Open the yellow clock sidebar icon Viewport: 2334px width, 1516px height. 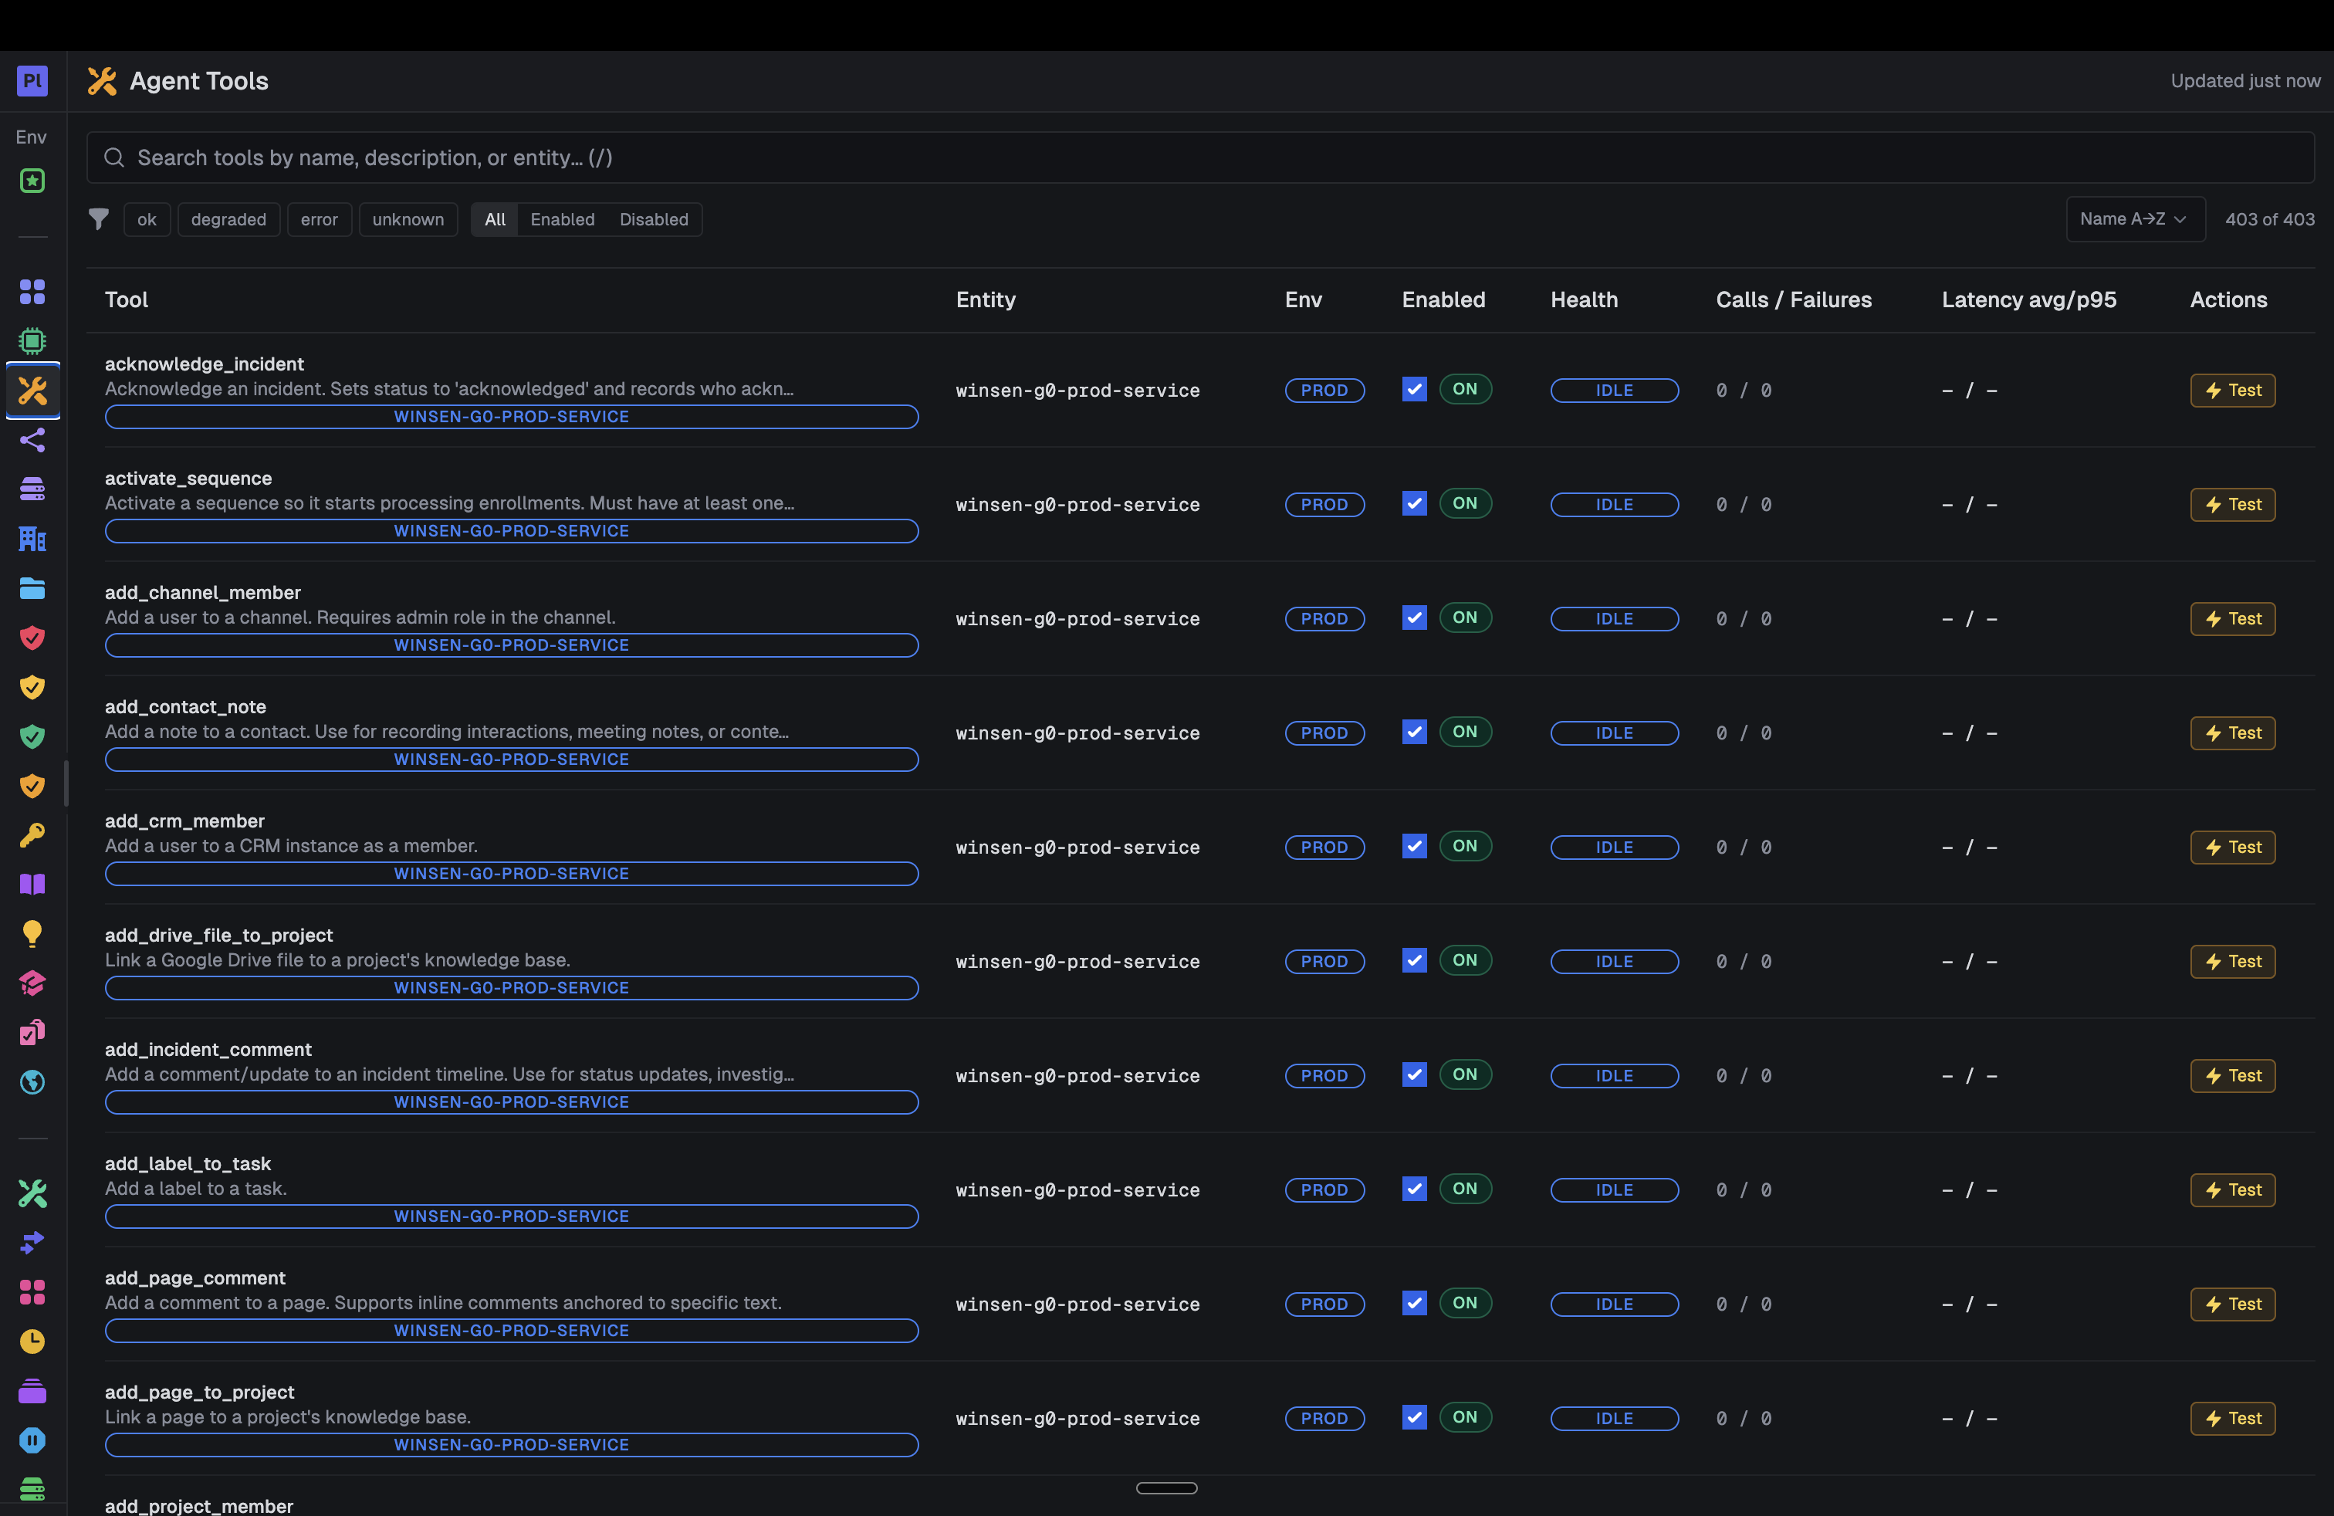pyautogui.click(x=32, y=1342)
